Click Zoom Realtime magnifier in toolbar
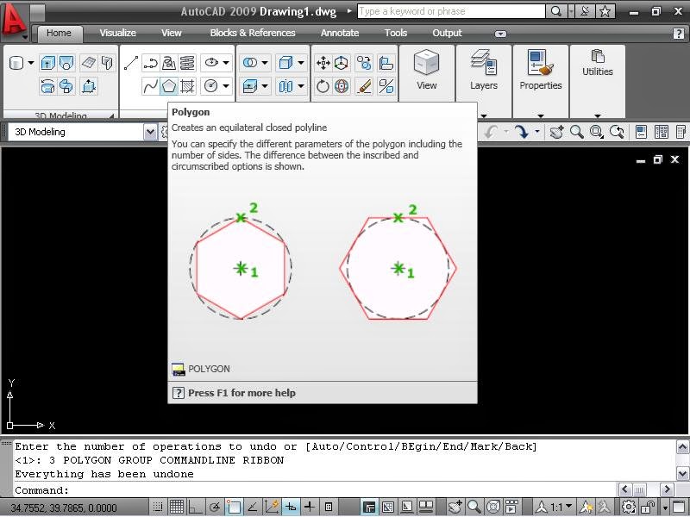Image resolution: width=690 pixels, height=517 pixels. click(576, 132)
